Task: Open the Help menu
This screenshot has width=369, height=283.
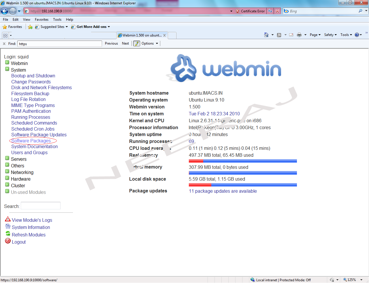Action: [x=69, y=20]
